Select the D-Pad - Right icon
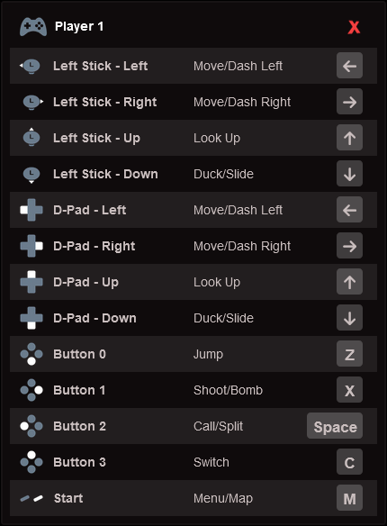 coord(31,246)
